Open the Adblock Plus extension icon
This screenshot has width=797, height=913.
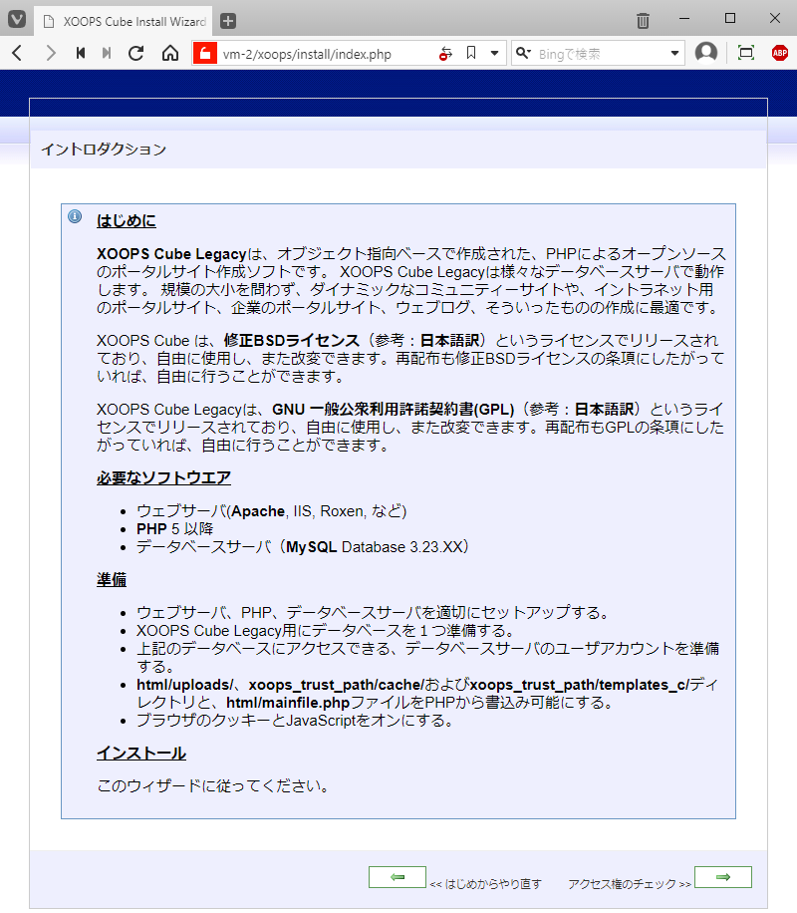coord(779,53)
